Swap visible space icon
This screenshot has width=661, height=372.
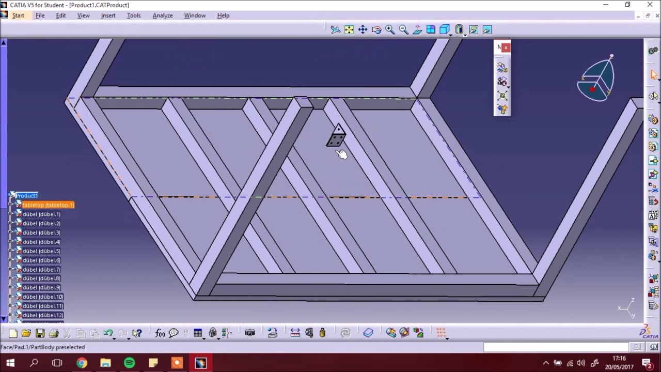pos(487,30)
